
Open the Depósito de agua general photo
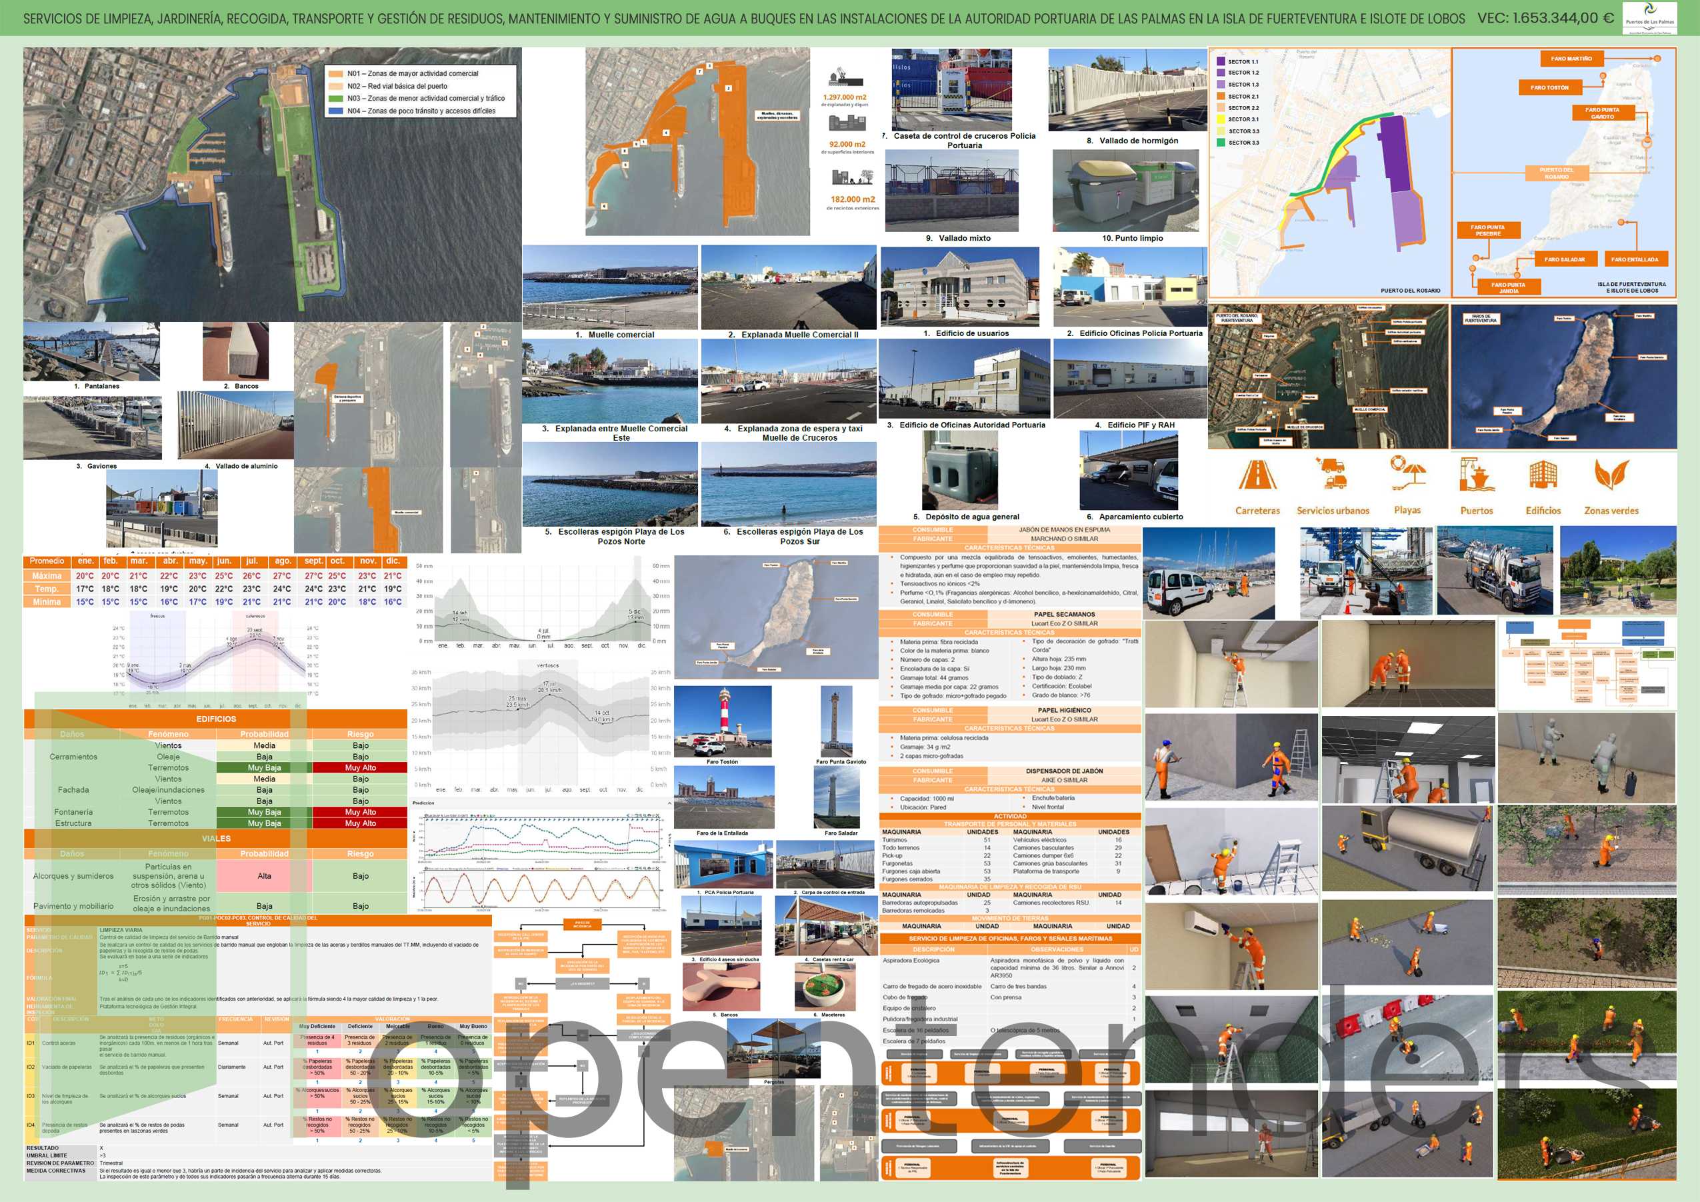tap(959, 471)
